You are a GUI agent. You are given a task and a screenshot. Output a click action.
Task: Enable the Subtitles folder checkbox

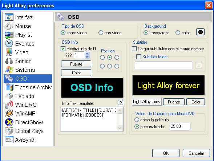tap(139, 56)
